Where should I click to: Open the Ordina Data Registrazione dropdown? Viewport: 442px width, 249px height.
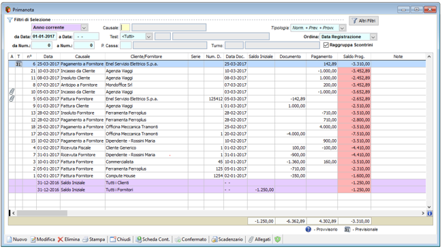pos(373,37)
